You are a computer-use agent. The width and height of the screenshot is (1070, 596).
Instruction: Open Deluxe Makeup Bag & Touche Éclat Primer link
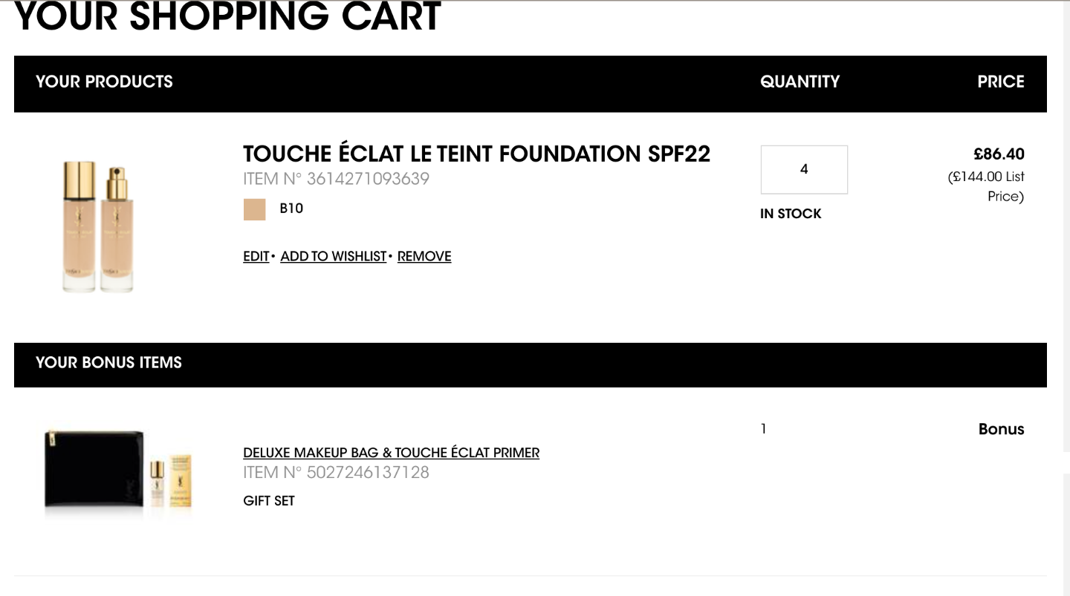click(391, 453)
